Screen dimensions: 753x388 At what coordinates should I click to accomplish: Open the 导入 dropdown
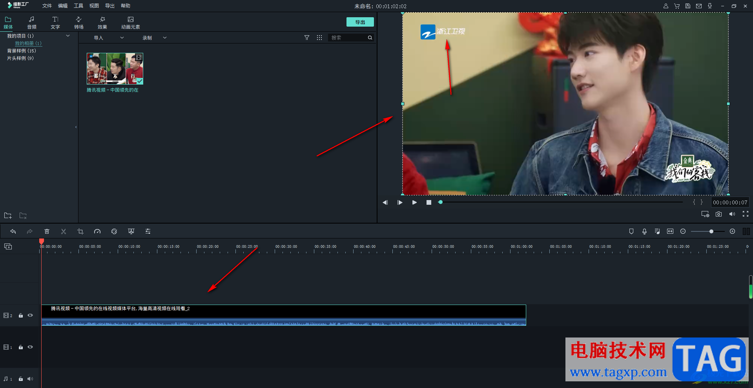point(109,38)
